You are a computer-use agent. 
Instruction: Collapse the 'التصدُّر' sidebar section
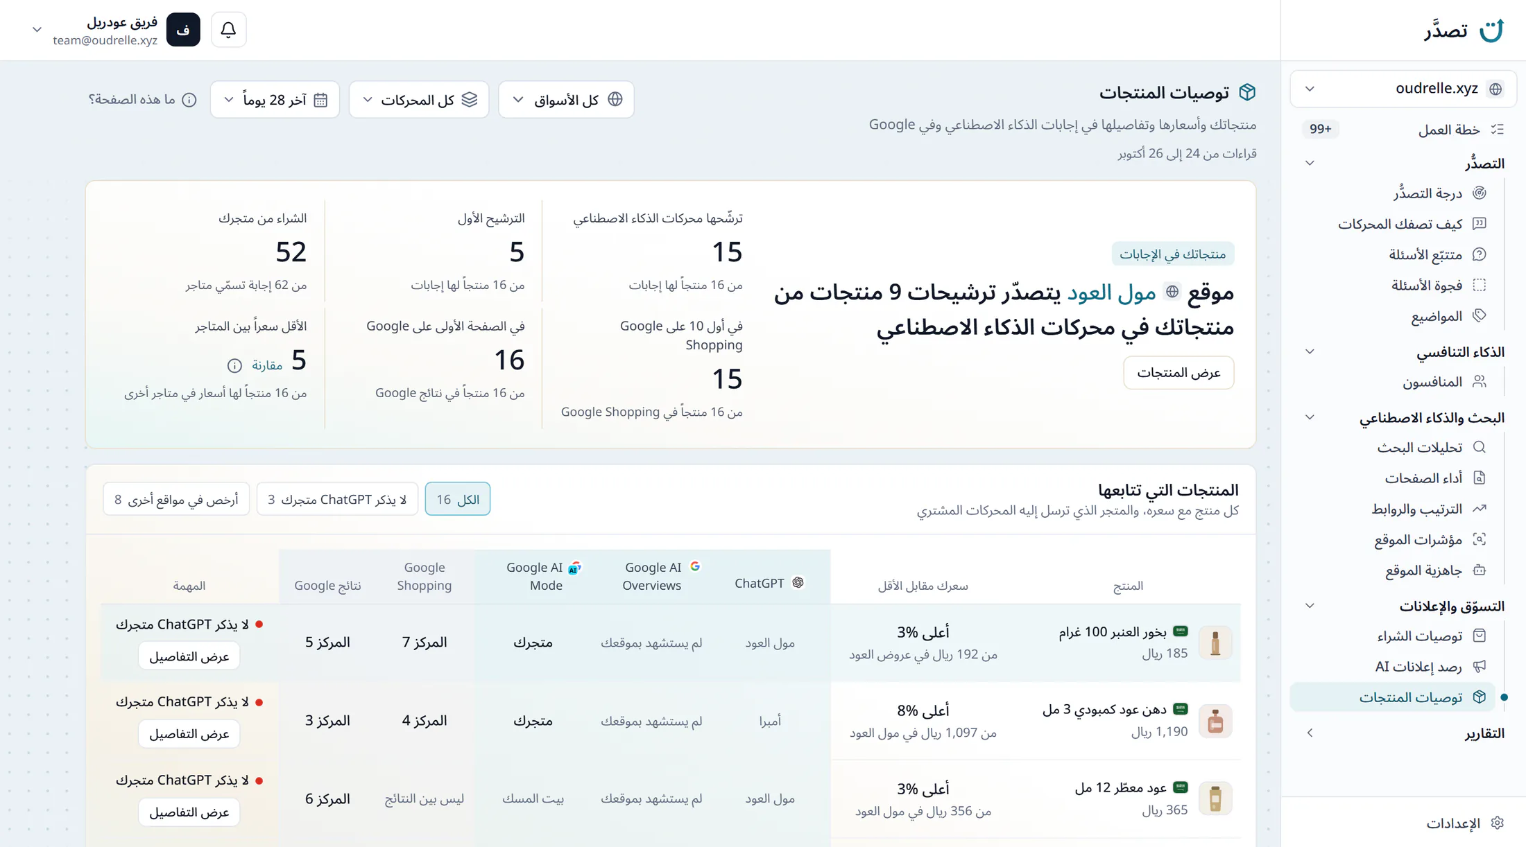1310,164
